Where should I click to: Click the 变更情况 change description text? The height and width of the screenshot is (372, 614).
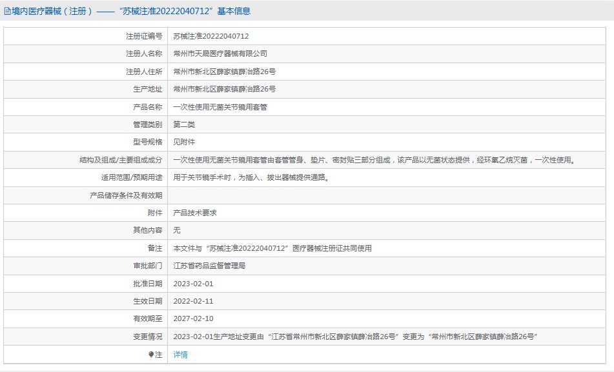click(x=355, y=337)
